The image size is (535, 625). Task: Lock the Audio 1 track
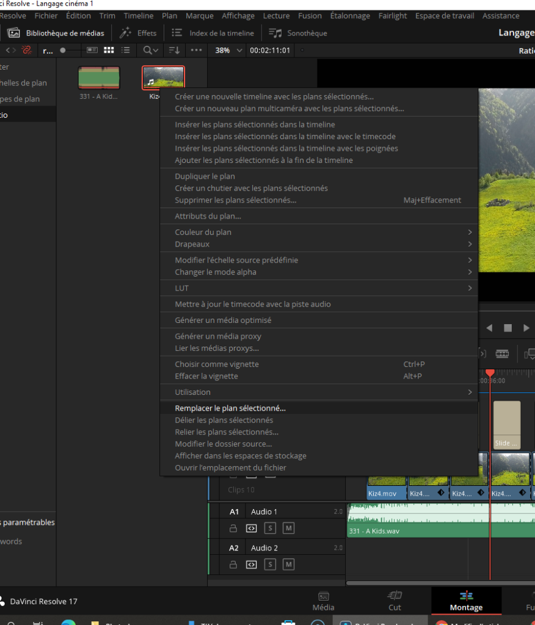tap(233, 528)
